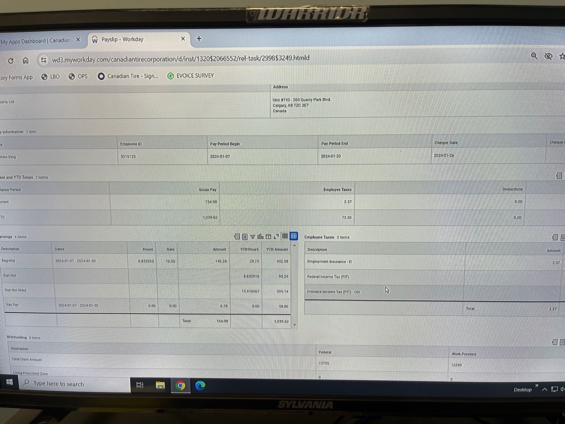Switch Earnings table to list view

[285, 236]
